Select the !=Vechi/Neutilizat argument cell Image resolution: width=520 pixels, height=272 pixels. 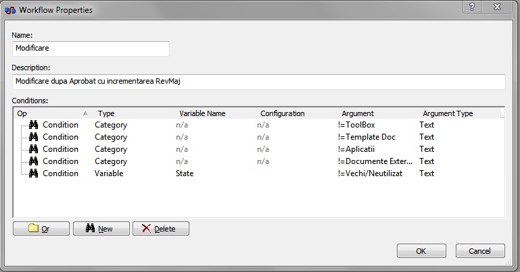click(370, 173)
